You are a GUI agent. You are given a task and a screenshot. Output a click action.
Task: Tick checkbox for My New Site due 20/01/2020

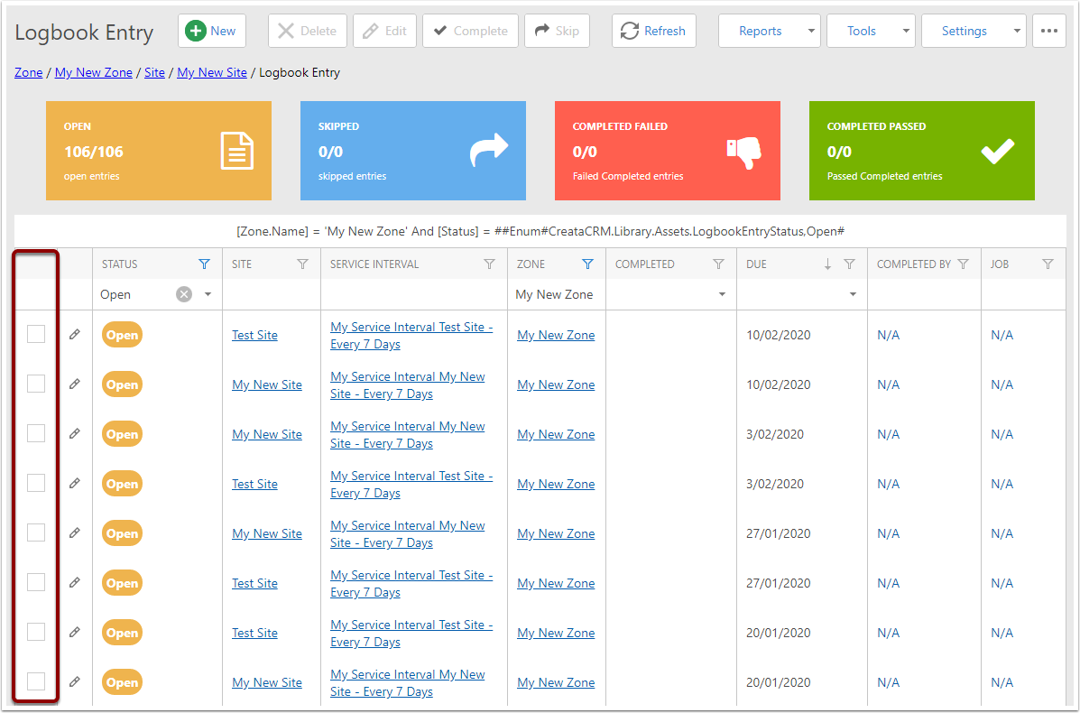coord(36,681)
